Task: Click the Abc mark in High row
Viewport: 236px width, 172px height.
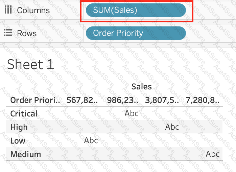Action: (x=172, y=127)
